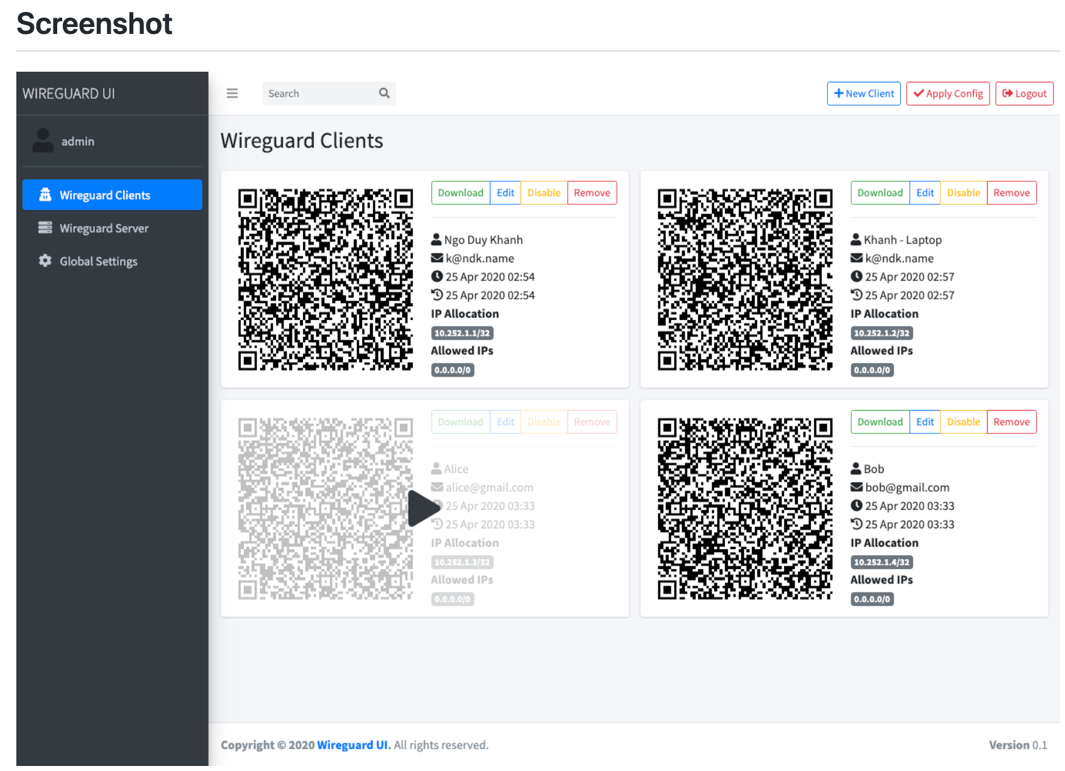
Task: Disable the Khanh - Laptop client
Action: [x=963, y=192]
